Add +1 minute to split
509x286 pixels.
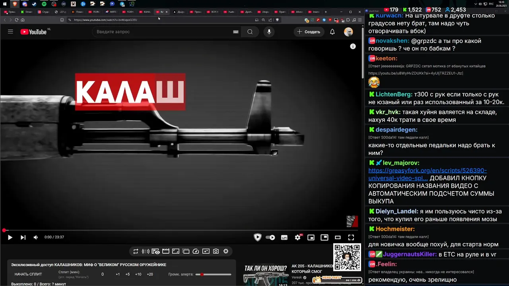[118, 274]
